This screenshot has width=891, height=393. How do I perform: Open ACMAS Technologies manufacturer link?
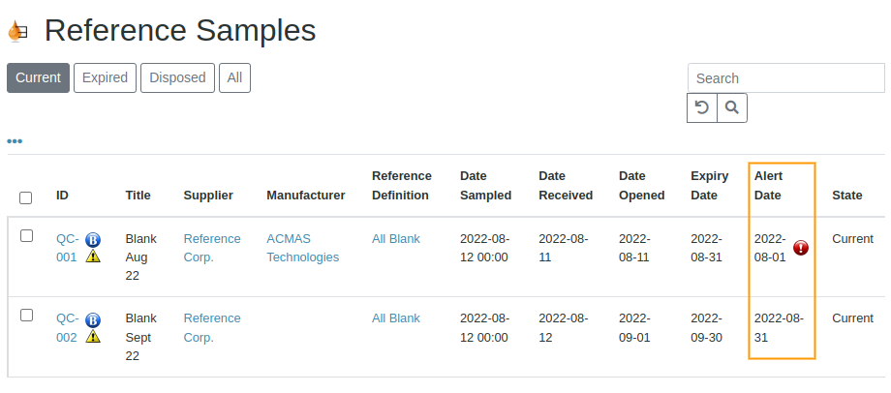click(302, 248)
